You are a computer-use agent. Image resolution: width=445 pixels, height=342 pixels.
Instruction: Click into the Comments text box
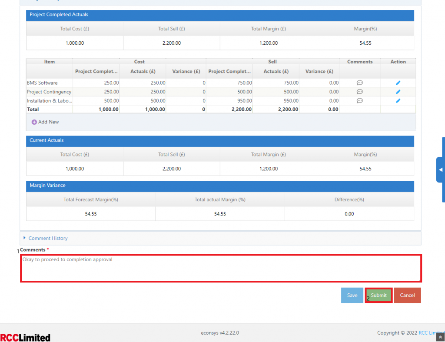tap(221, 268)
